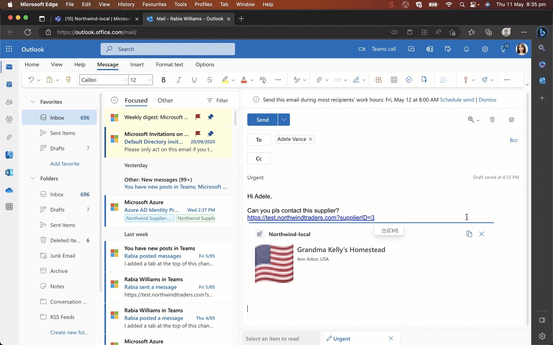This screenshot has width=553, height=345.
Task: Copy the Northwind-local card link
Action: click(469, 234)
